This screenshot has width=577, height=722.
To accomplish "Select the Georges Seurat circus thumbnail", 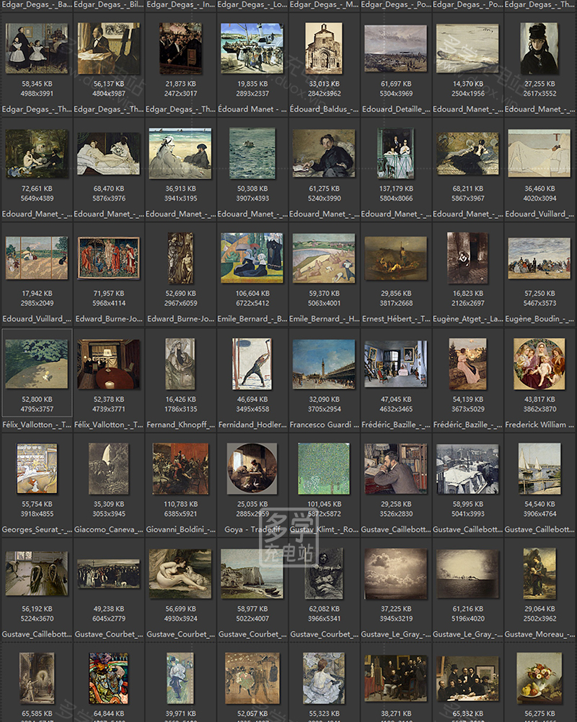I will [37, 469].
